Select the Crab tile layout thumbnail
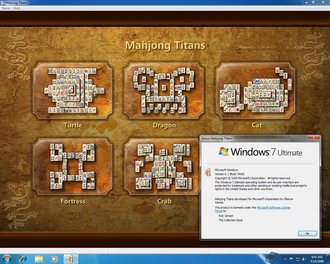Screen dimensions: 330x264 162,167
